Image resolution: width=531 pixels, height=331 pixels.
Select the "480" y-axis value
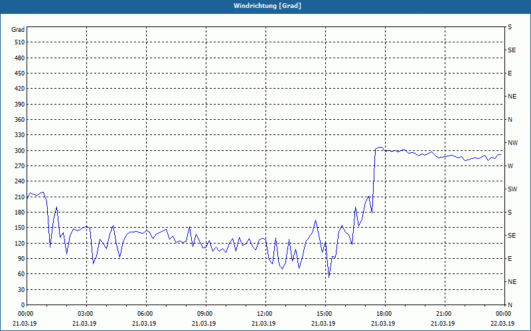[20, 58]
